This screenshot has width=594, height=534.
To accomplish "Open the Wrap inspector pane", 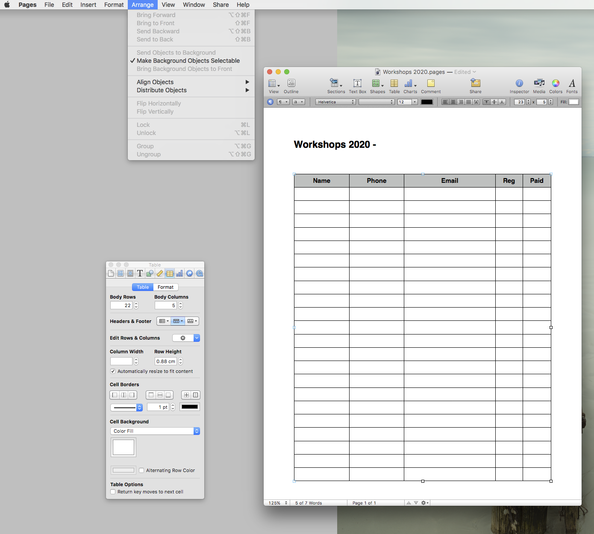I will coord(130,273).
